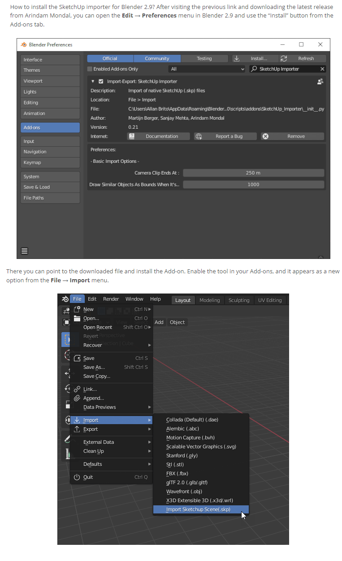The width and height of the screenshot is (342, 561).
Task: Click the Remove add-on button
Action: 292,136
